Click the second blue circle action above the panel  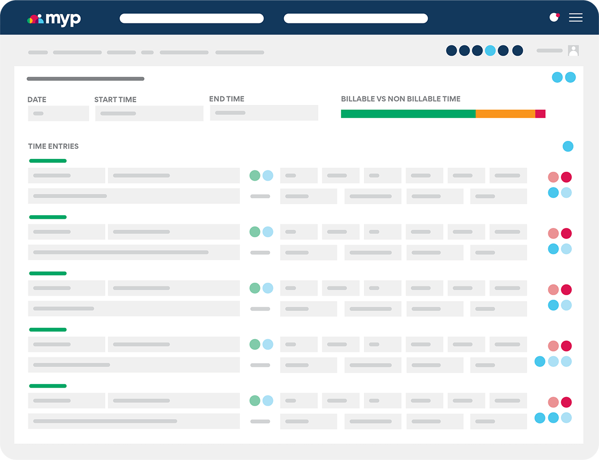click(x=570, y=77)
